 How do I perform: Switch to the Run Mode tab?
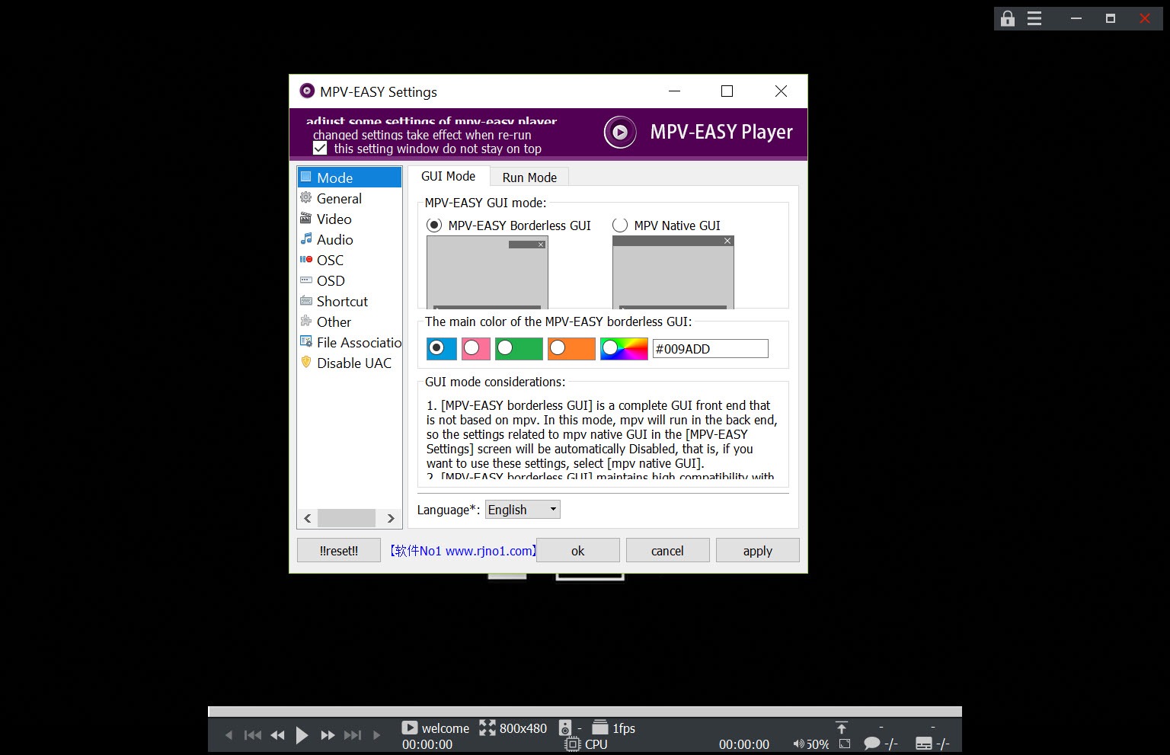(x=529, y=177)
